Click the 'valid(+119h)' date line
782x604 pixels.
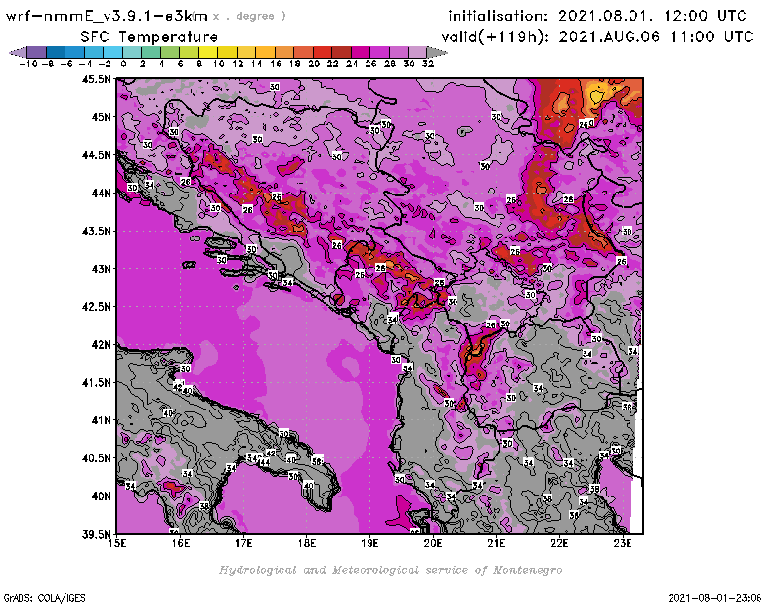596,36
